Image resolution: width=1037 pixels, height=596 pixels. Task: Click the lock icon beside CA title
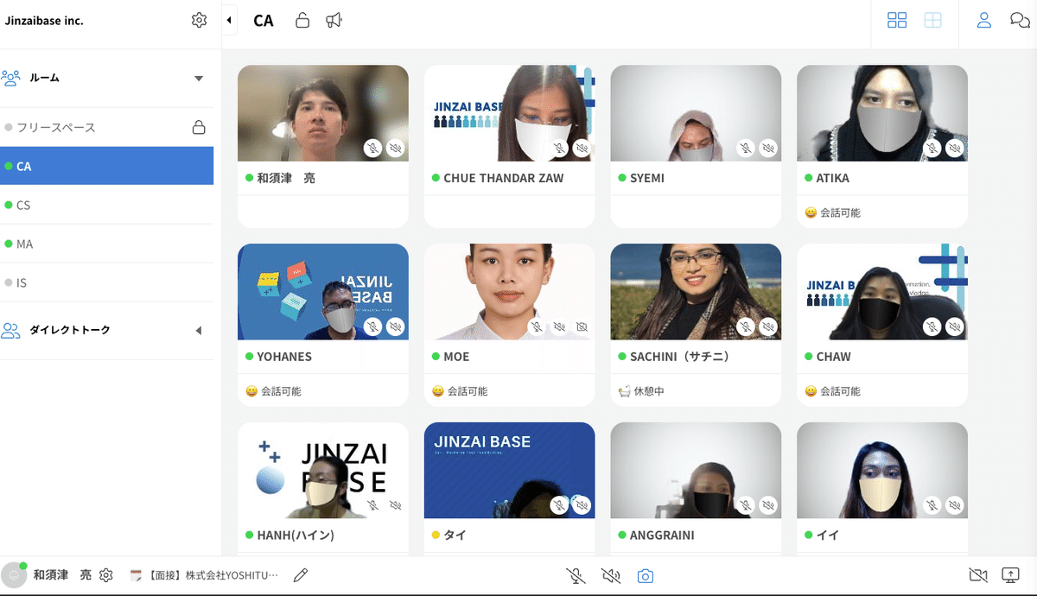302,20
